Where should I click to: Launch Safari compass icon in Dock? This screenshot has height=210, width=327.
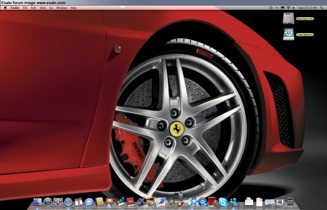tap(68, 202)
